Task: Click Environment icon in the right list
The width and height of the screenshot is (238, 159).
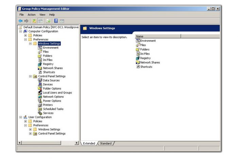Action: tap(138, 41)
